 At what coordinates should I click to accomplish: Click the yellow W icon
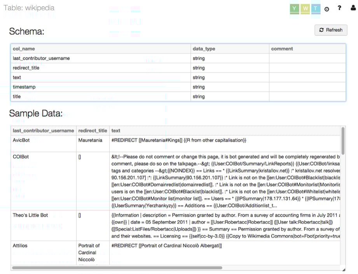pyautogui.click(x=305, y=9)
